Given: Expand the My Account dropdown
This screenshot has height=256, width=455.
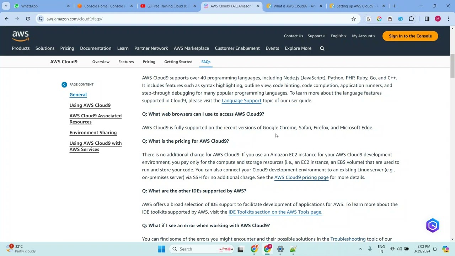Looking at the screenshot, I should [x=364, y=36].
